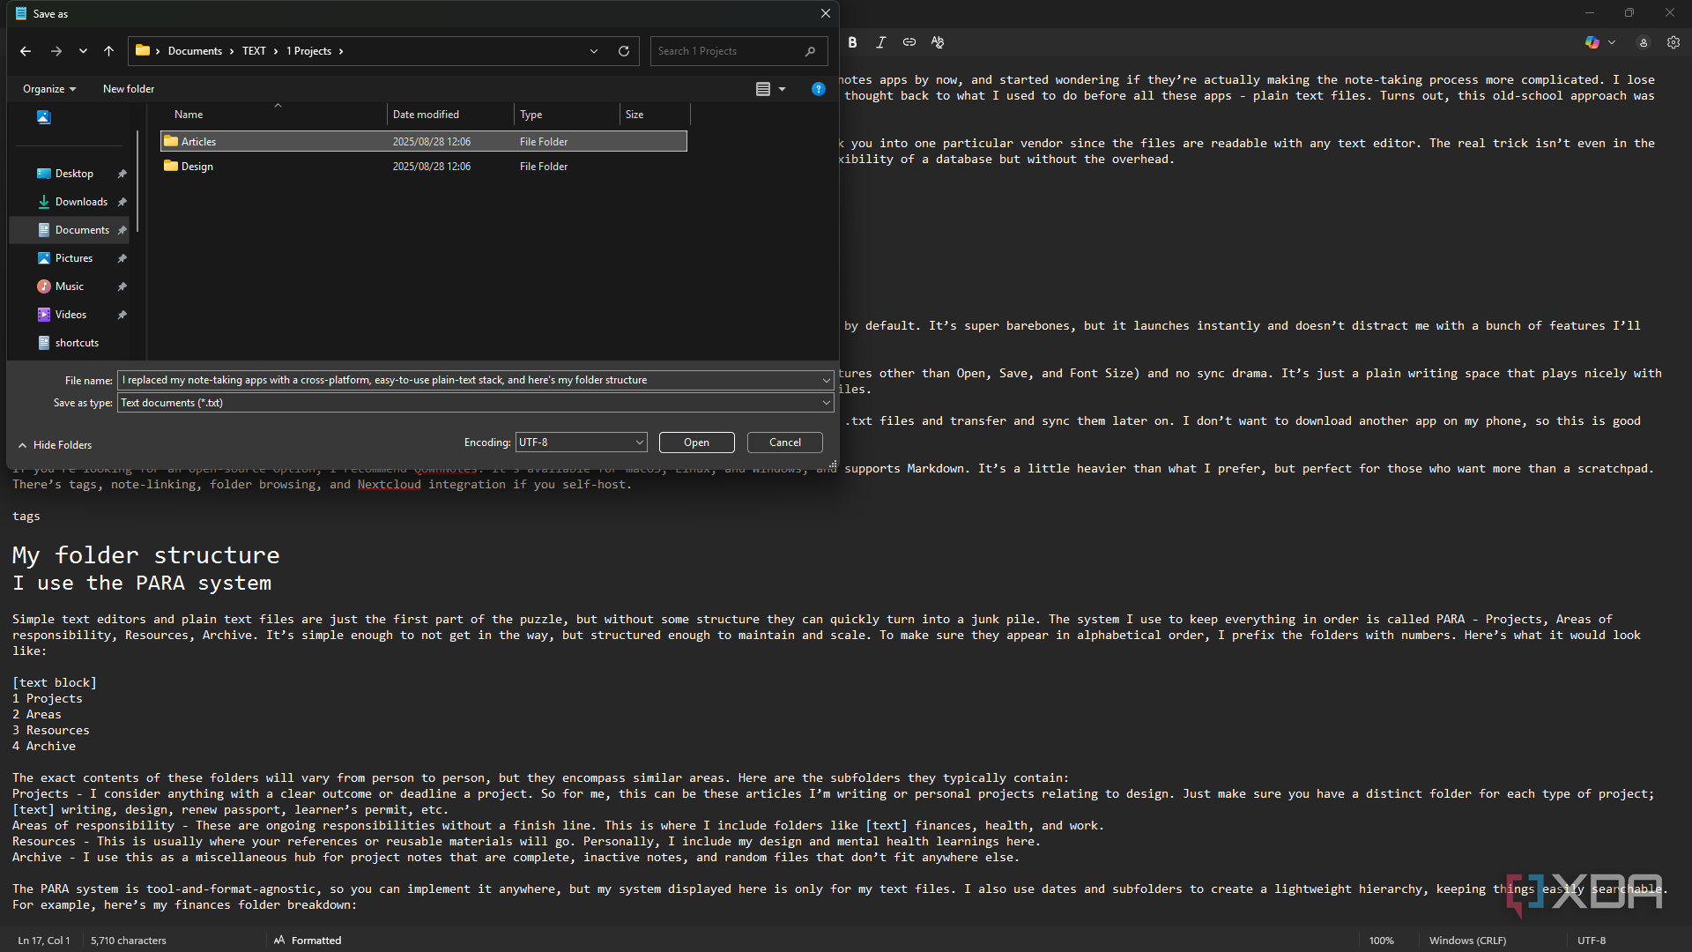Open Notepad settings gear

tap(1673, 42)
